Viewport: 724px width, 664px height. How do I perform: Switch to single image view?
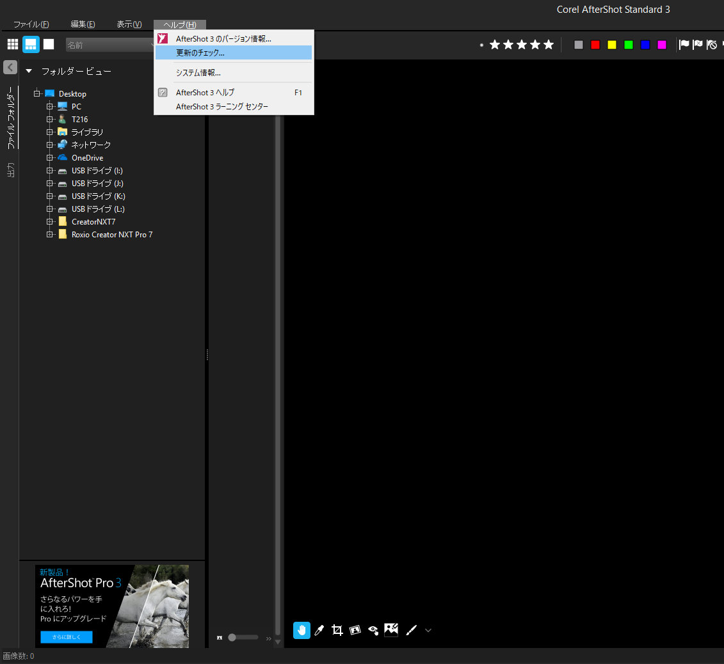tap(49, 44)
